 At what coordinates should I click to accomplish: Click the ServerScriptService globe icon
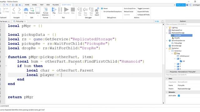click(170, 40)
